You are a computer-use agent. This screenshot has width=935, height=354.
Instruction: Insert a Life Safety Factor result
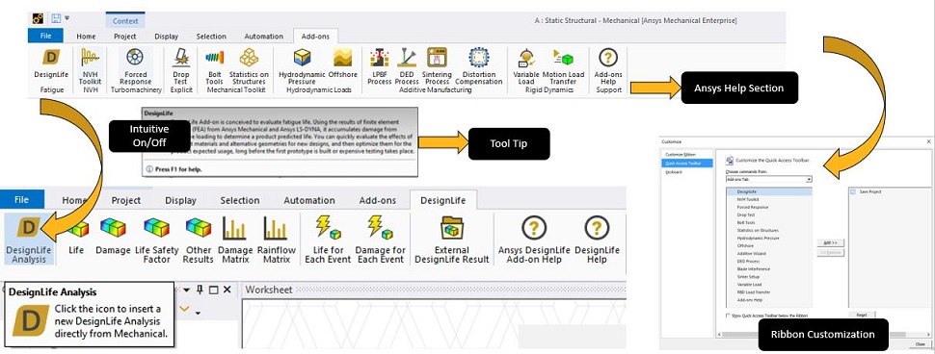pos(157,240)
